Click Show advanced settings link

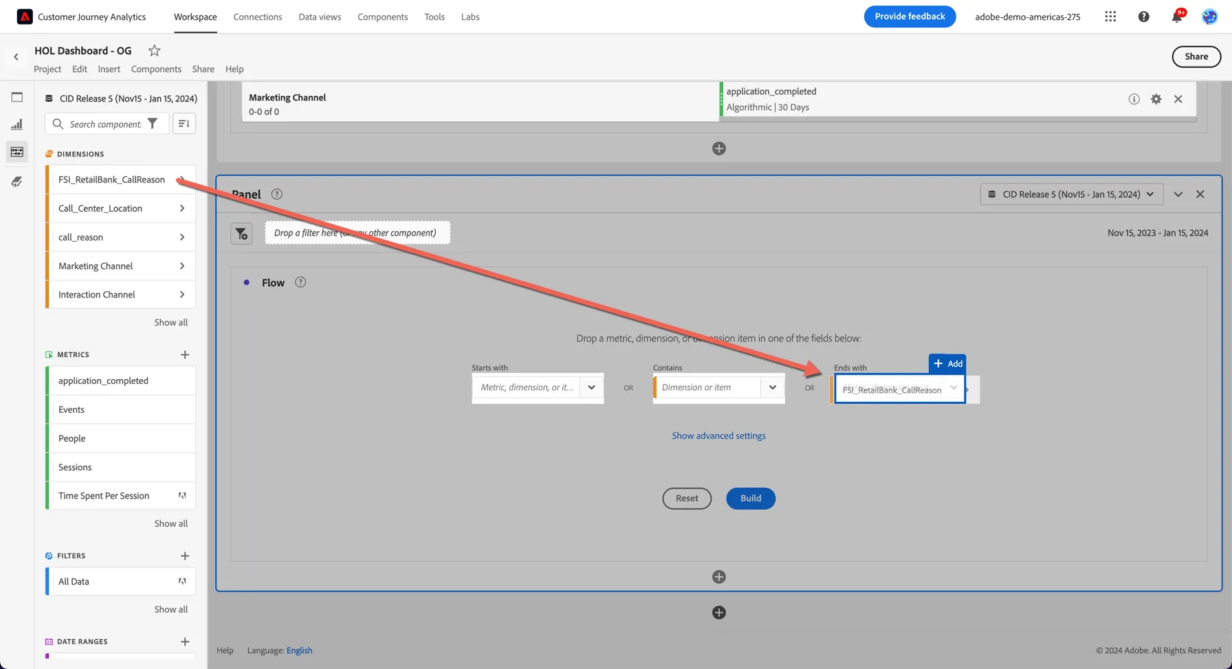point(718,435)
